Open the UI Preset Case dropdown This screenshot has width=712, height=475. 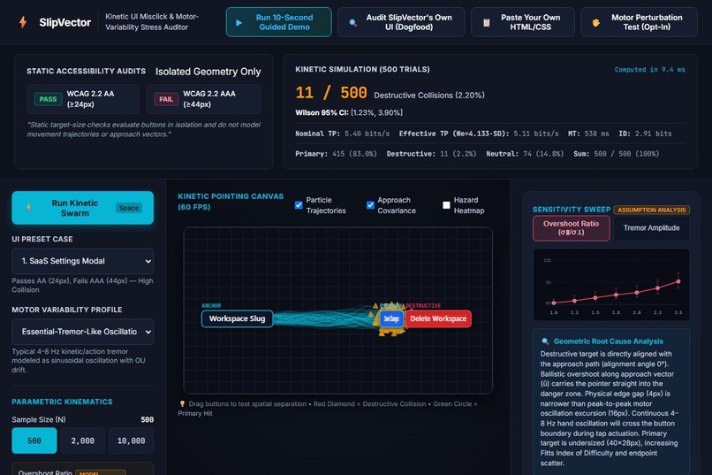(x=83, y=261)
